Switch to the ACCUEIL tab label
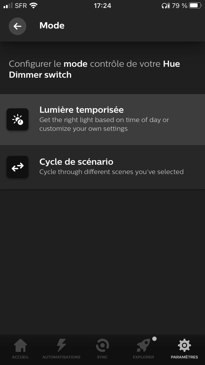205x365 pixels. (20, 357)
